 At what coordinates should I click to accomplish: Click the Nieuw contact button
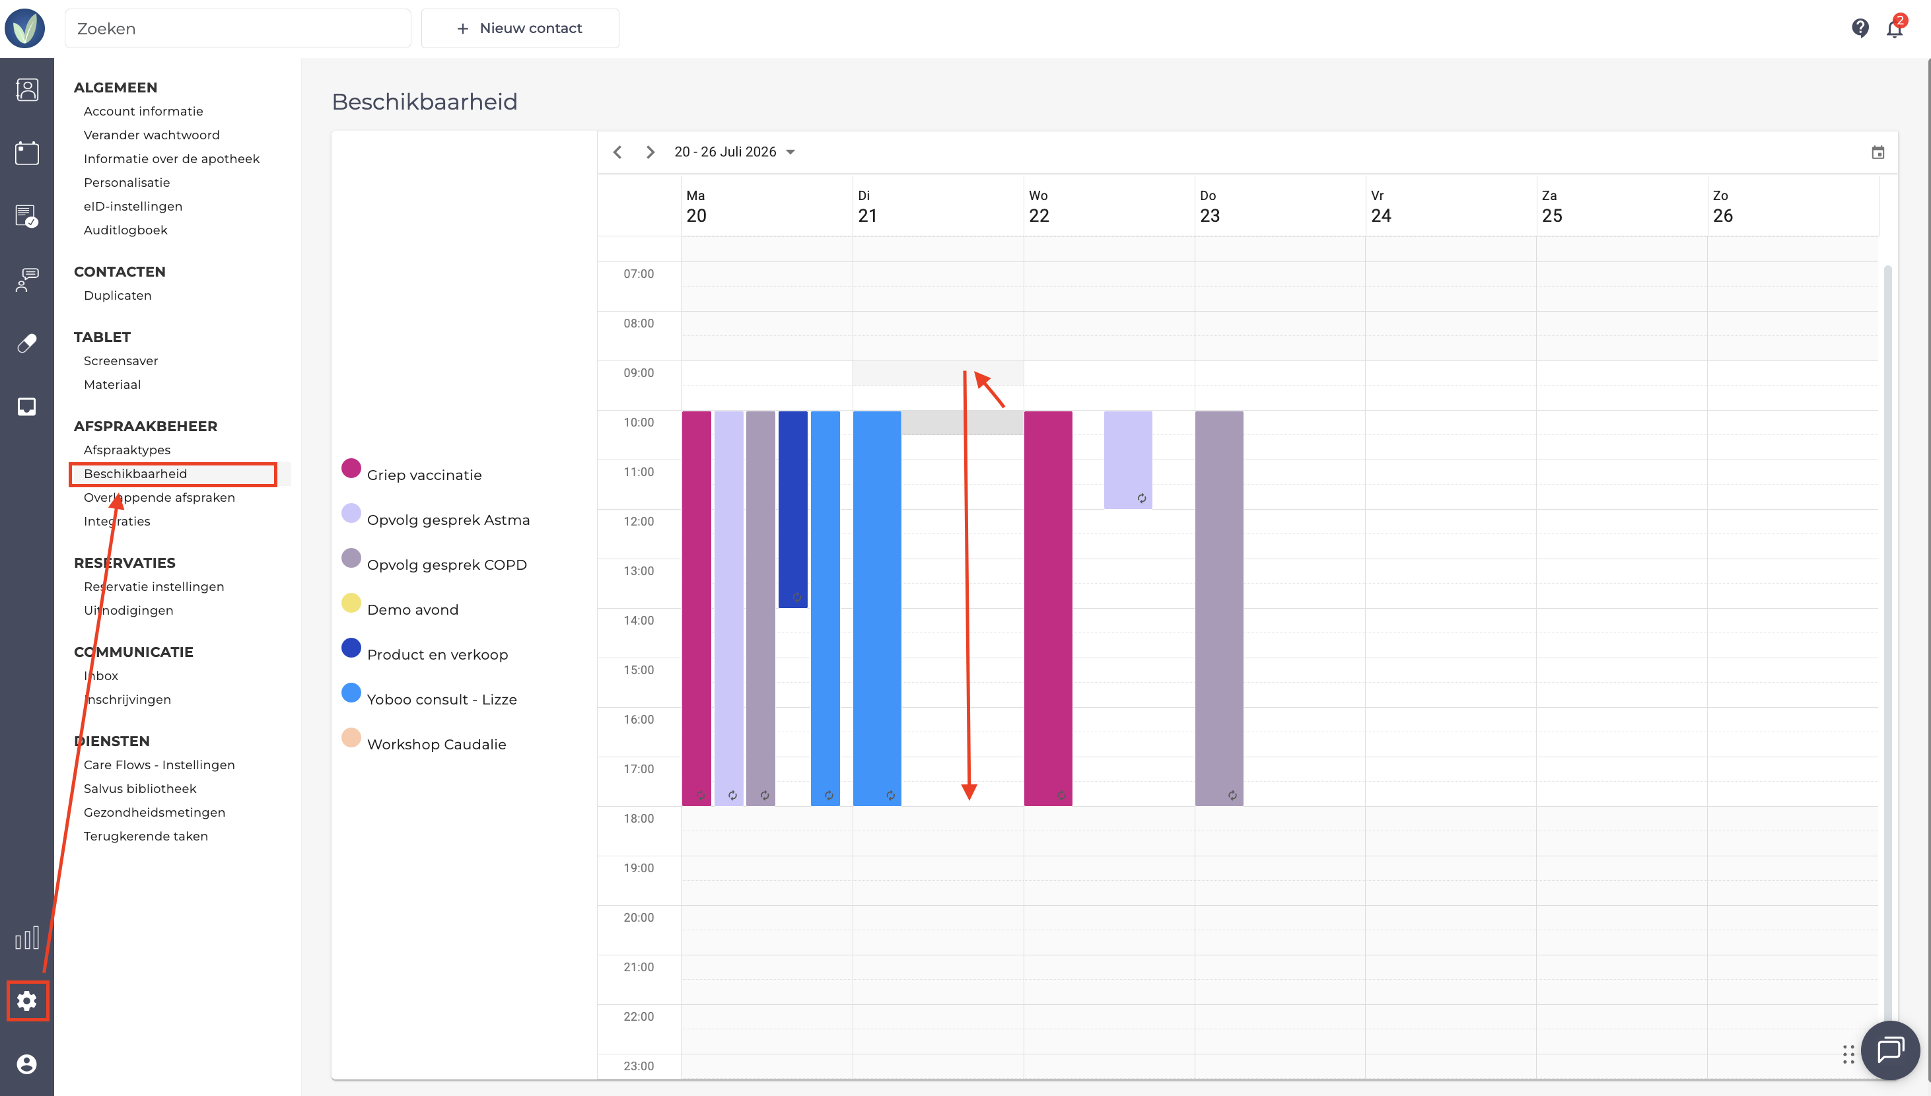[x=520, y=28]
